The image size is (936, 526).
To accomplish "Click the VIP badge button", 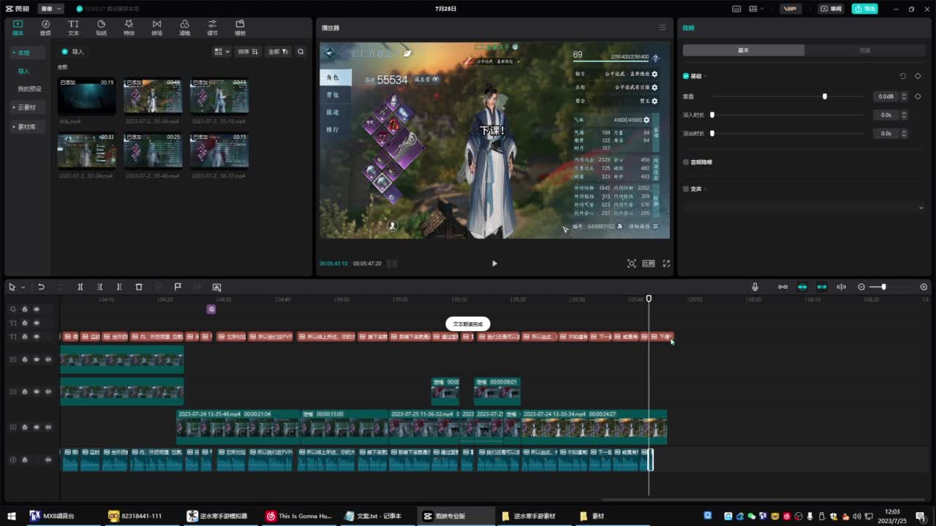I will (790, 9).
